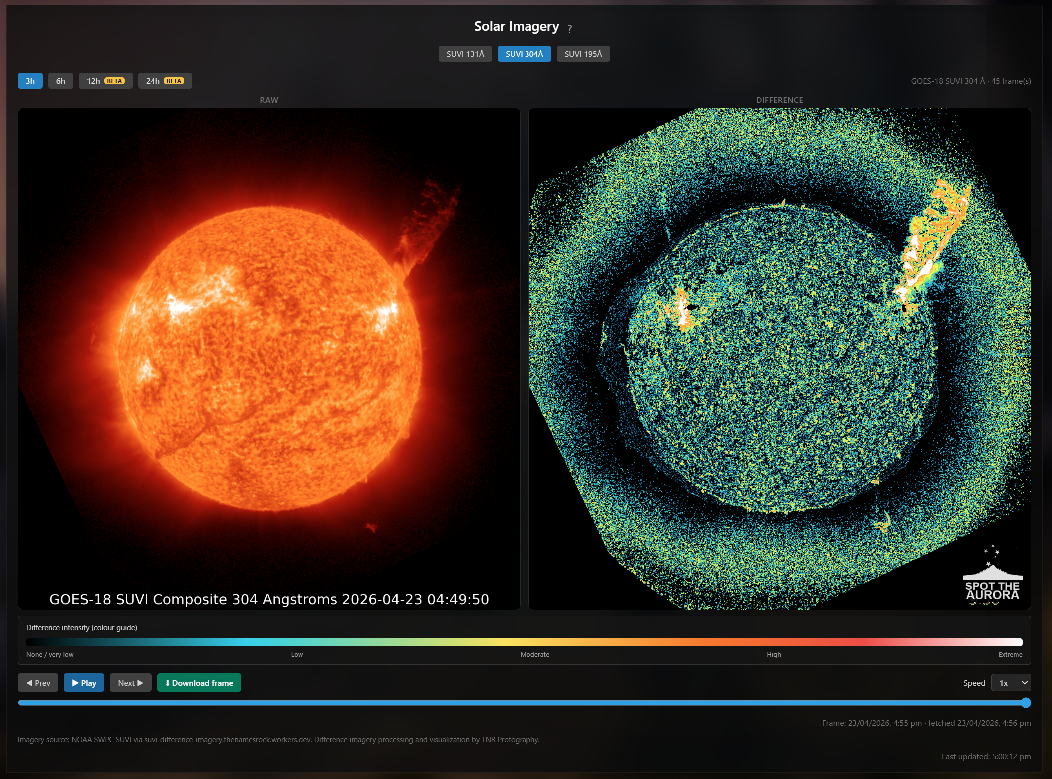Select the SUVI 304Å channel tab
The width and height of the screenshot is (1052, 779).
pos(524,54)
